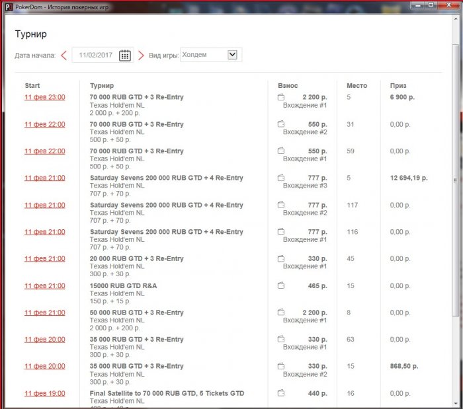Open 21:00 link for 50 000 RUB GTD

pos(44,313)
